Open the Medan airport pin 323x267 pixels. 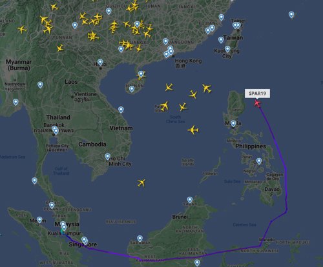point(39,220)
